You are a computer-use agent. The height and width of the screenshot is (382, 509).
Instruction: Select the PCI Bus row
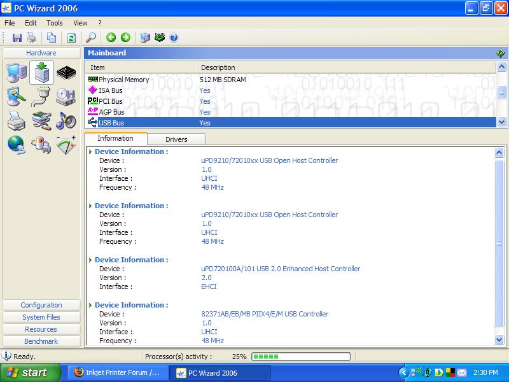[291, 101]
